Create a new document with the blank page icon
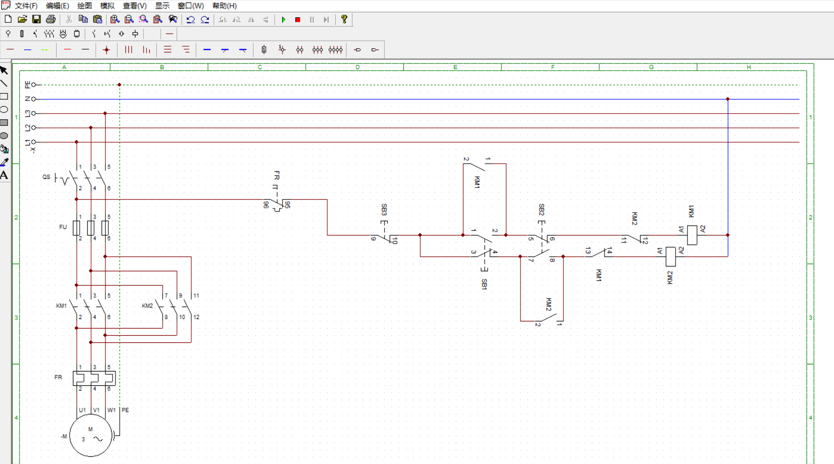This screenshot has height=464, width=834. pos(8,20)
